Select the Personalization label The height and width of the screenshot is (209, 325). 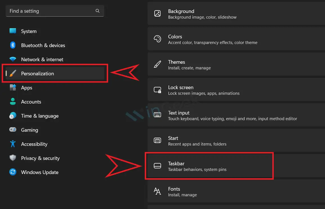(37, 74)
